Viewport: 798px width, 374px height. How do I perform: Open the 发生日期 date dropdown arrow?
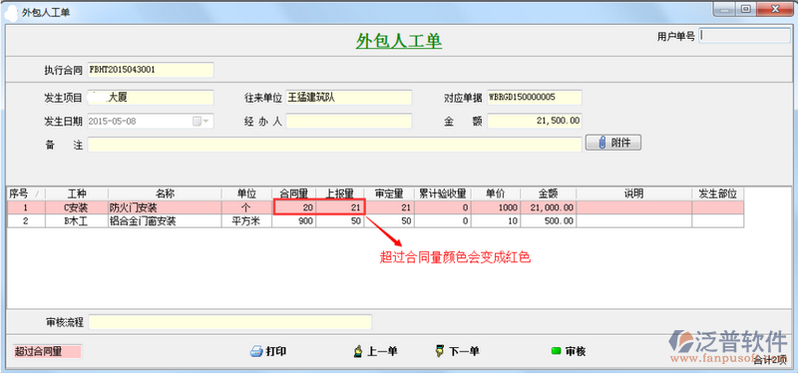(206, 121)
